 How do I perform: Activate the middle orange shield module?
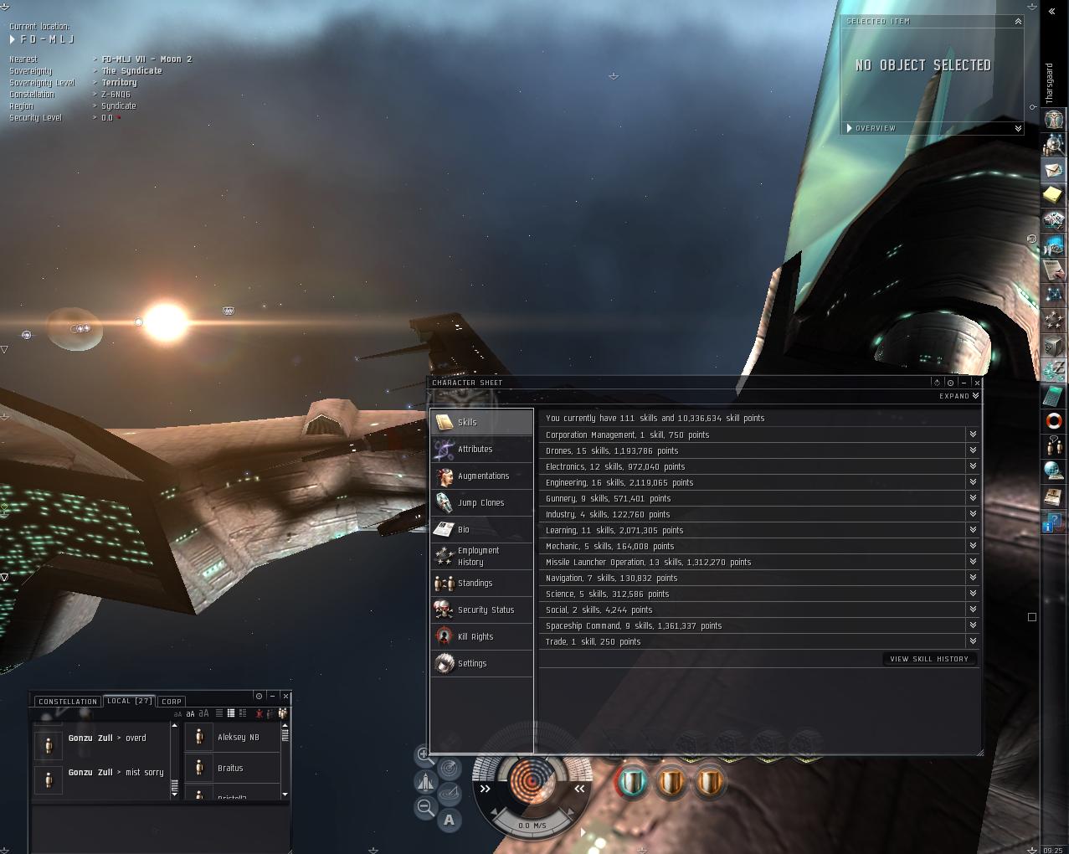pyautogui.click(x=671, y=783)
